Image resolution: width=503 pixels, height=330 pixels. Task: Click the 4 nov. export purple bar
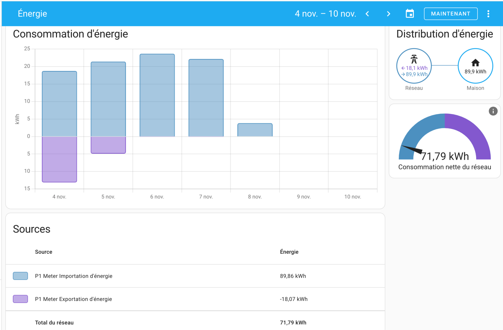tap(60, 159)
